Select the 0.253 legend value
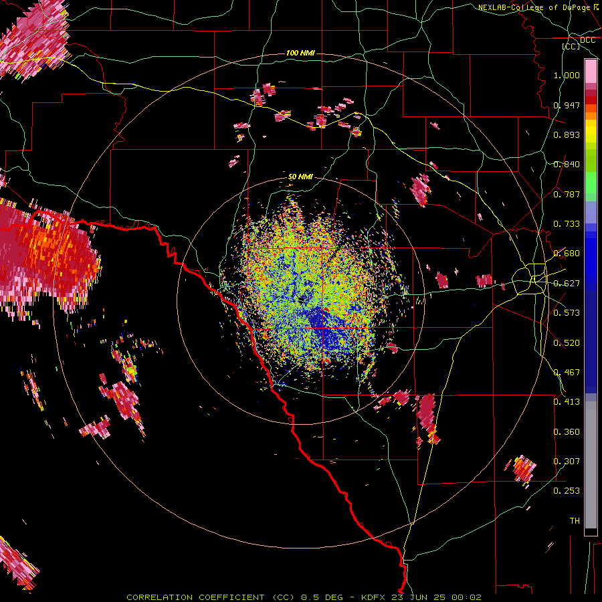This screenshot has height=602, width=602. [567, 491]
